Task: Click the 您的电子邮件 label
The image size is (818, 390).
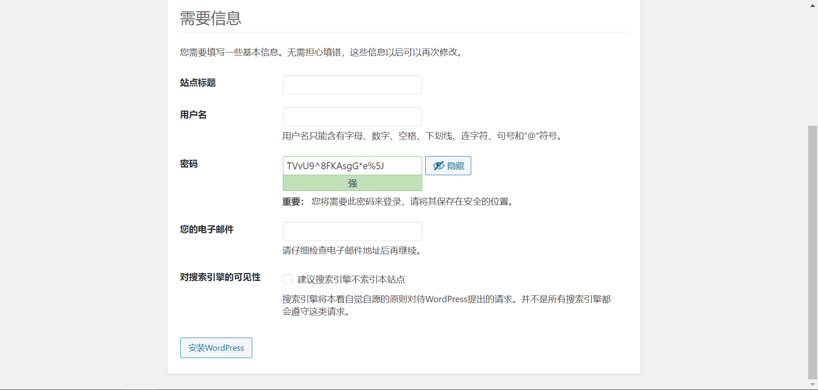Action: click(207, 229)
